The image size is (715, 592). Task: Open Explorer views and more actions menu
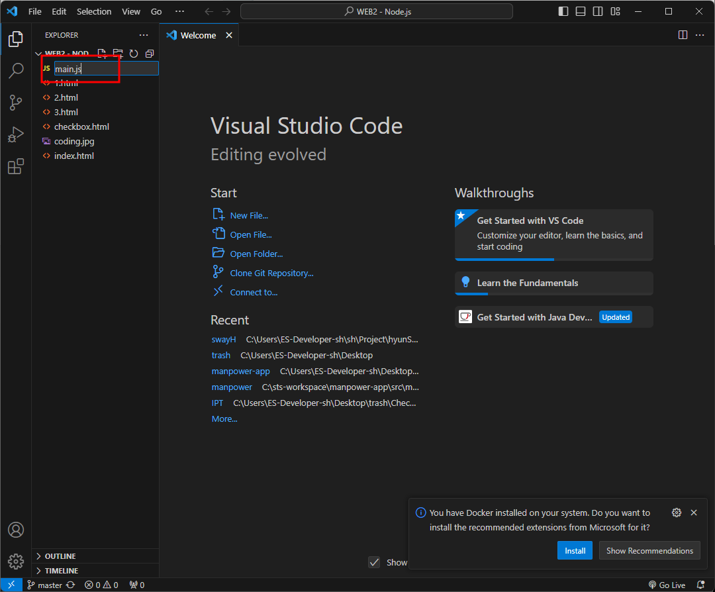click(x=144, y=35)
